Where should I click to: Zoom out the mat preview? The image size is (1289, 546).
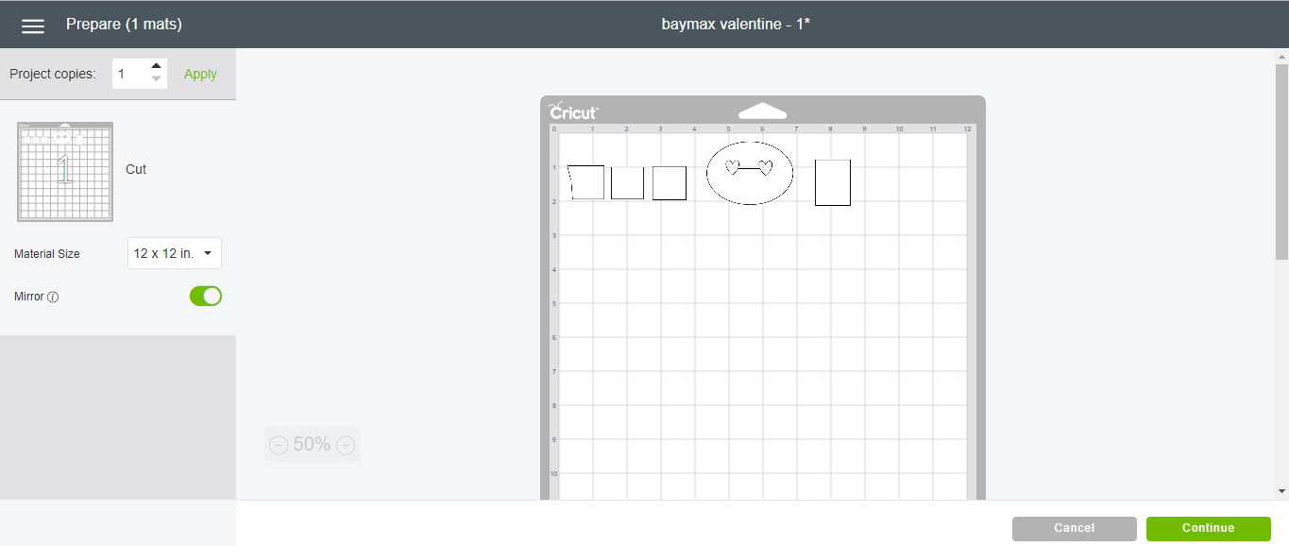pyautogui.click(x=279, y=445)
